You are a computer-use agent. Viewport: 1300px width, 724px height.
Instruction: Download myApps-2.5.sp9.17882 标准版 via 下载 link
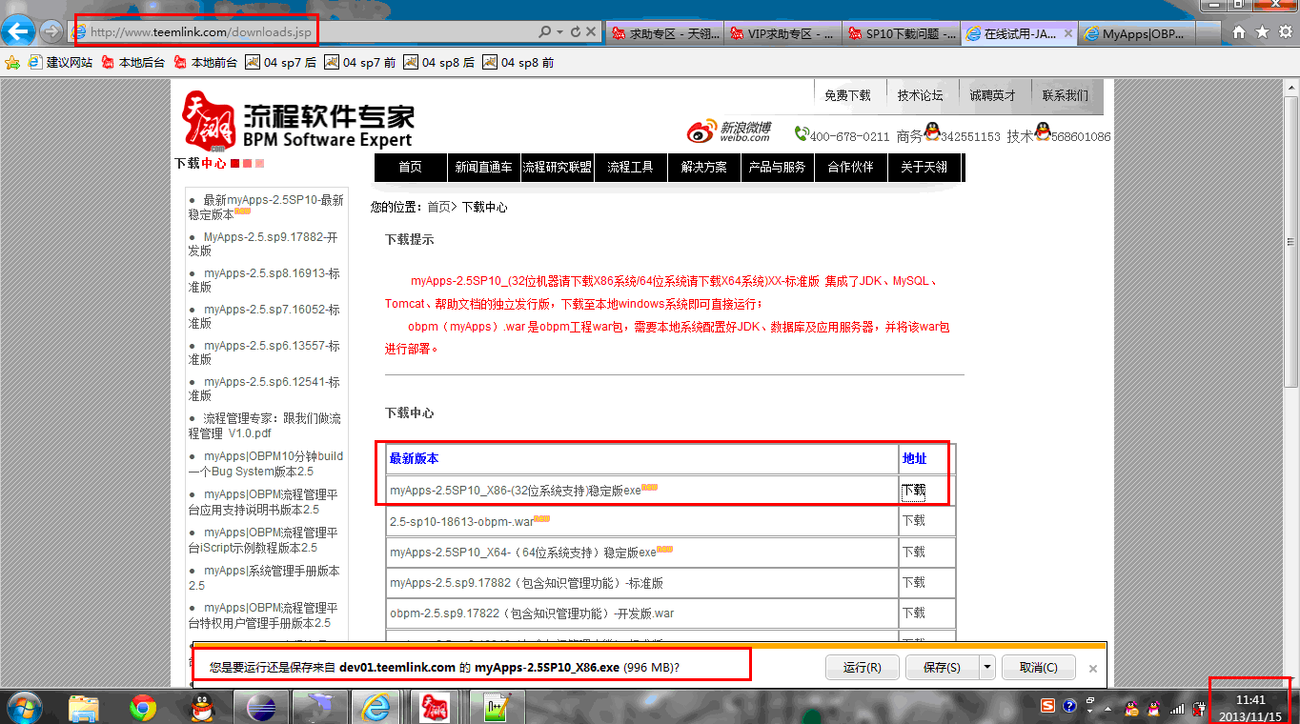913,582
